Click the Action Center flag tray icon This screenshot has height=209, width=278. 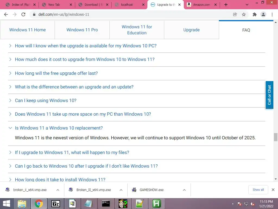(x=239, y=204)
